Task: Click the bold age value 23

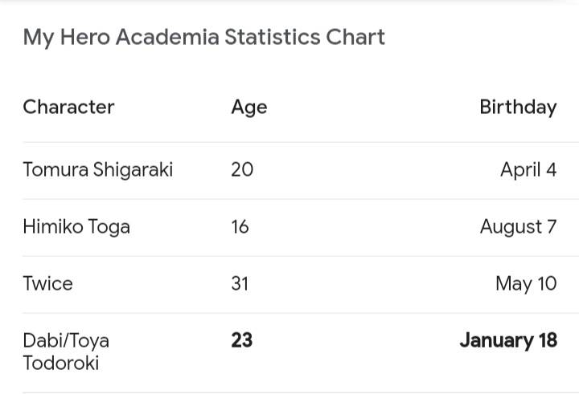Action: click(241, 340)
